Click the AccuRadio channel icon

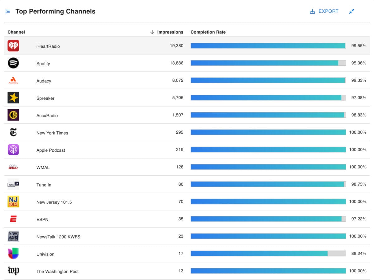(x=13, y=115)
